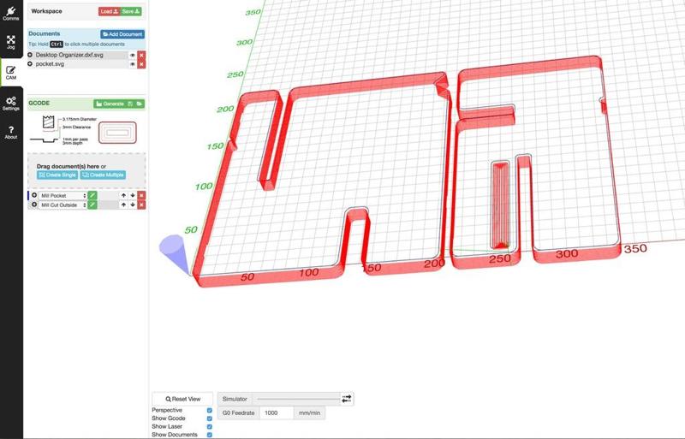Viewport: 685px width, 439px height.
Task: Move Mill Pocket operation up
Action: point(123,196)
